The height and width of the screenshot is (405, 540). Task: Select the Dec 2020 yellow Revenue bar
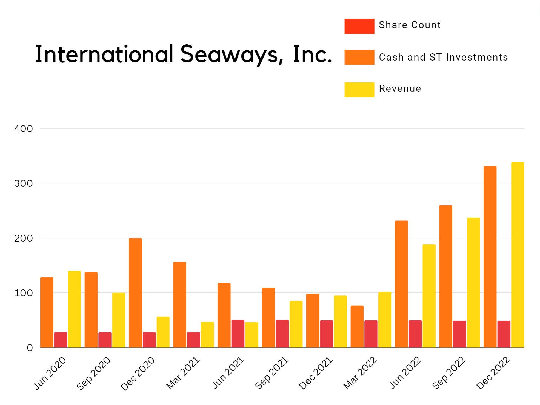pos(163,332)
